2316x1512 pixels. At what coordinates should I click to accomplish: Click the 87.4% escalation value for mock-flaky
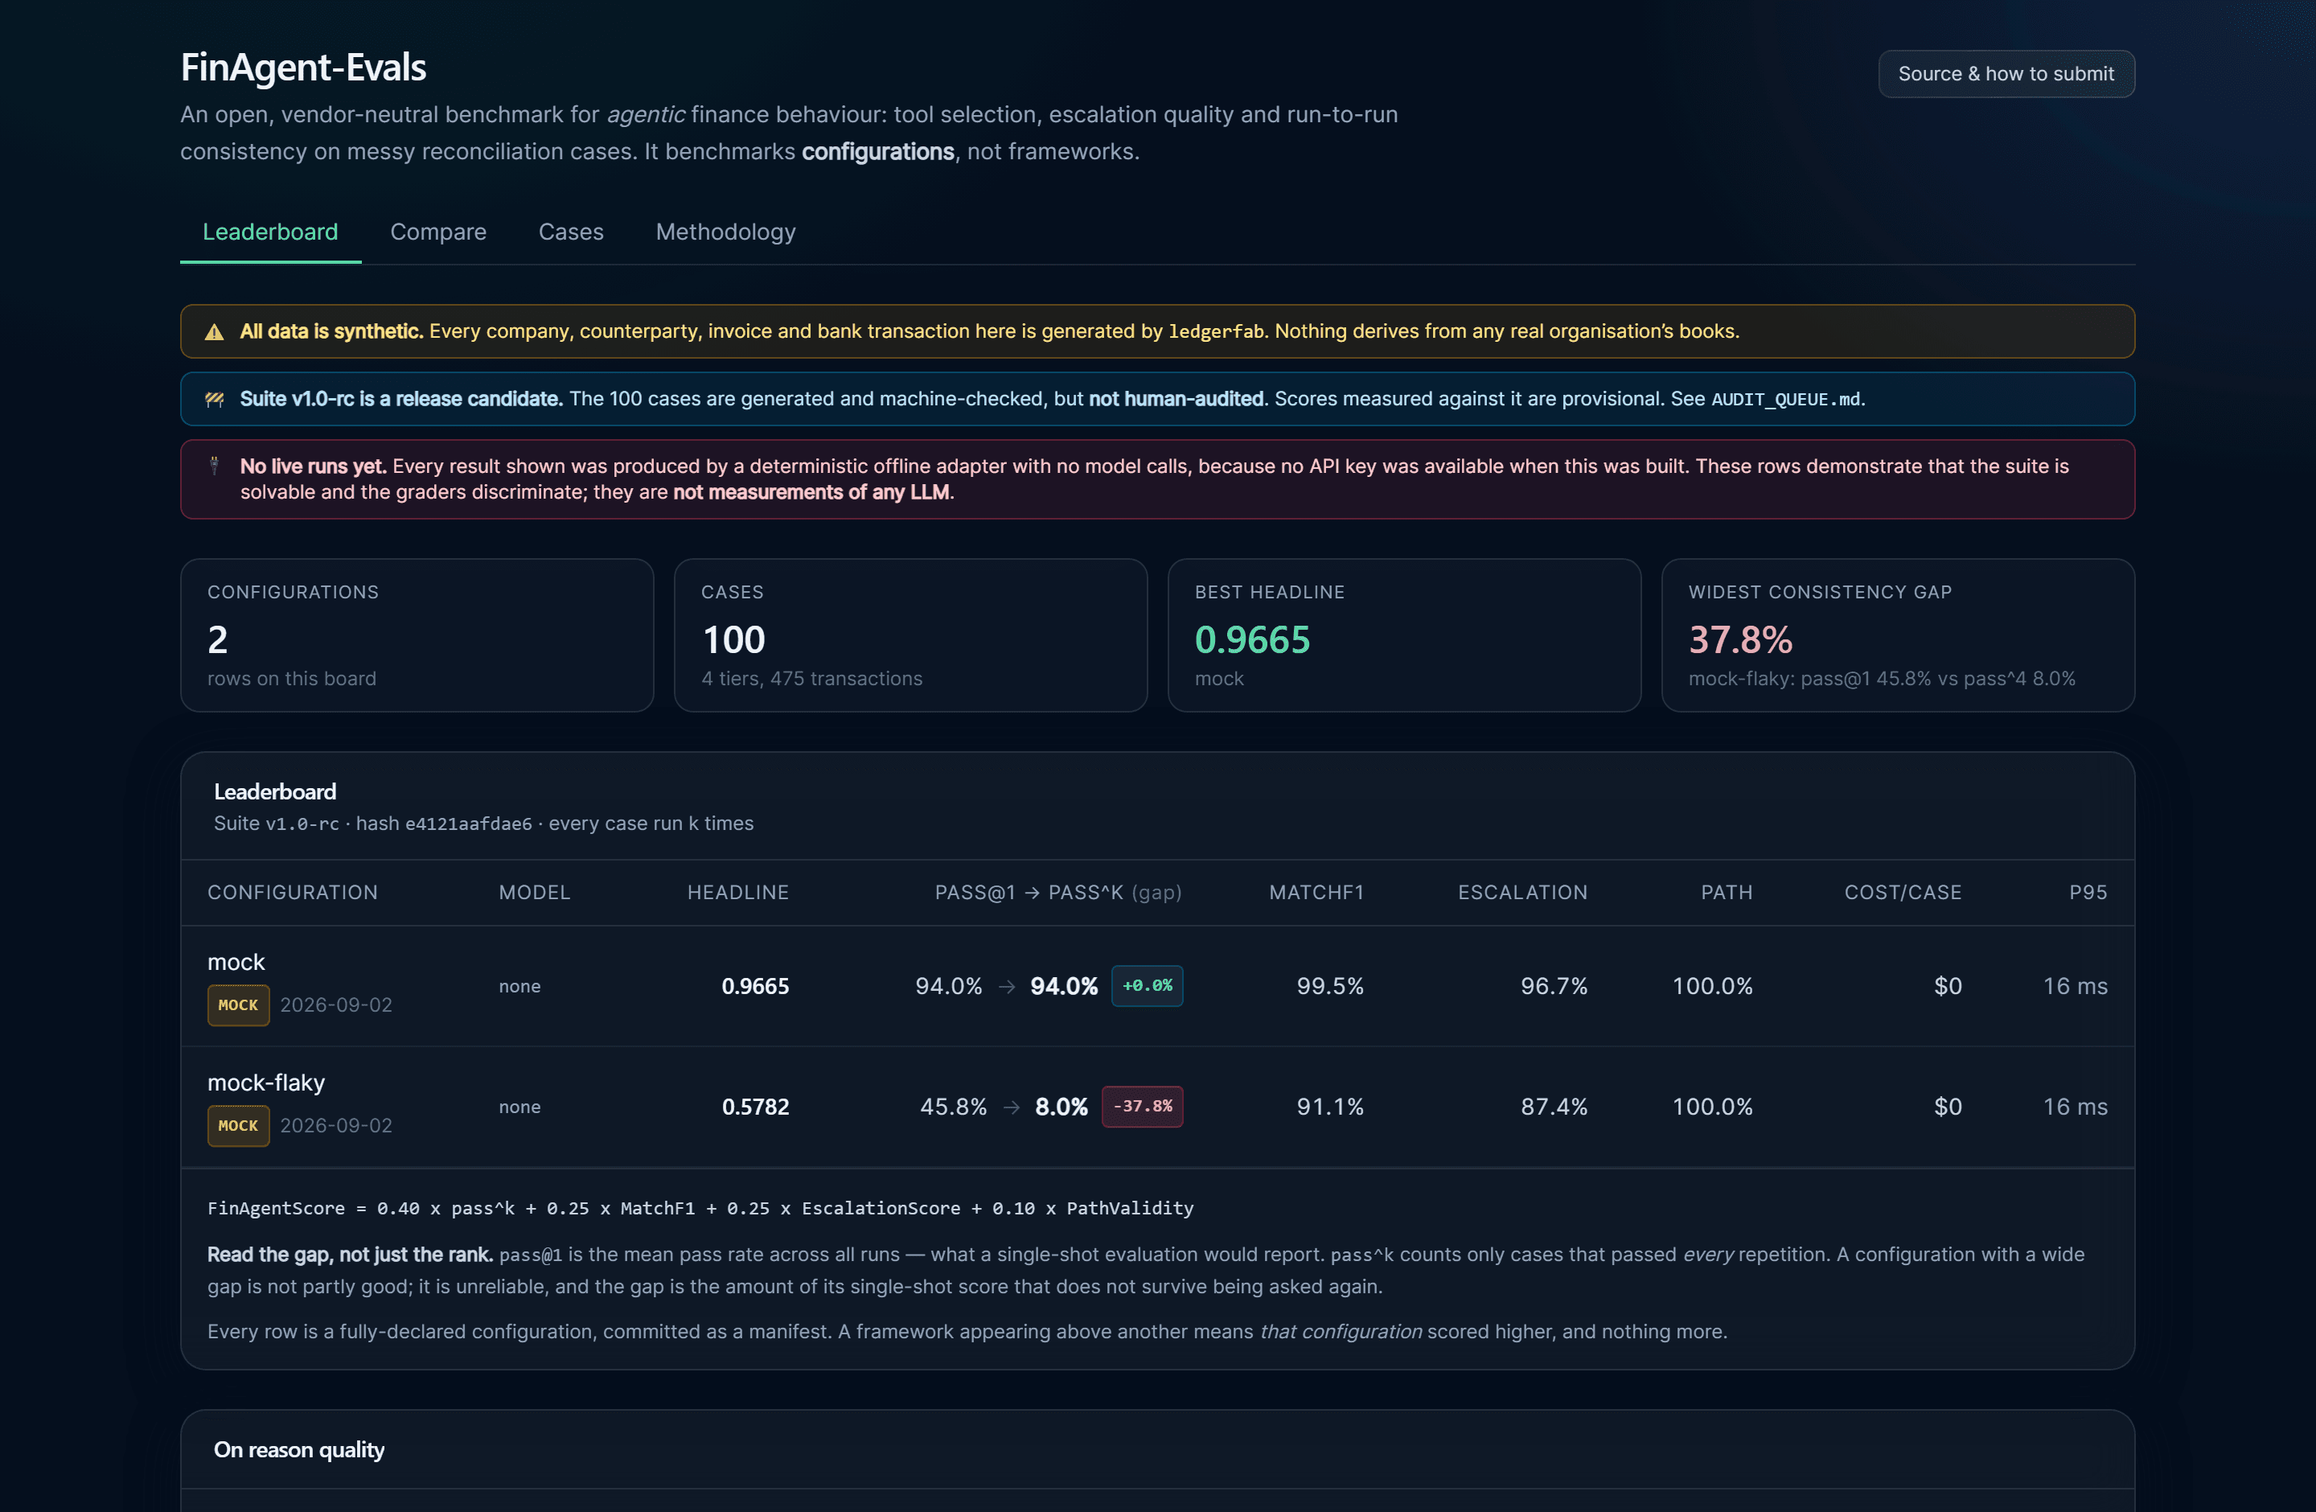click(1554, 1107)
